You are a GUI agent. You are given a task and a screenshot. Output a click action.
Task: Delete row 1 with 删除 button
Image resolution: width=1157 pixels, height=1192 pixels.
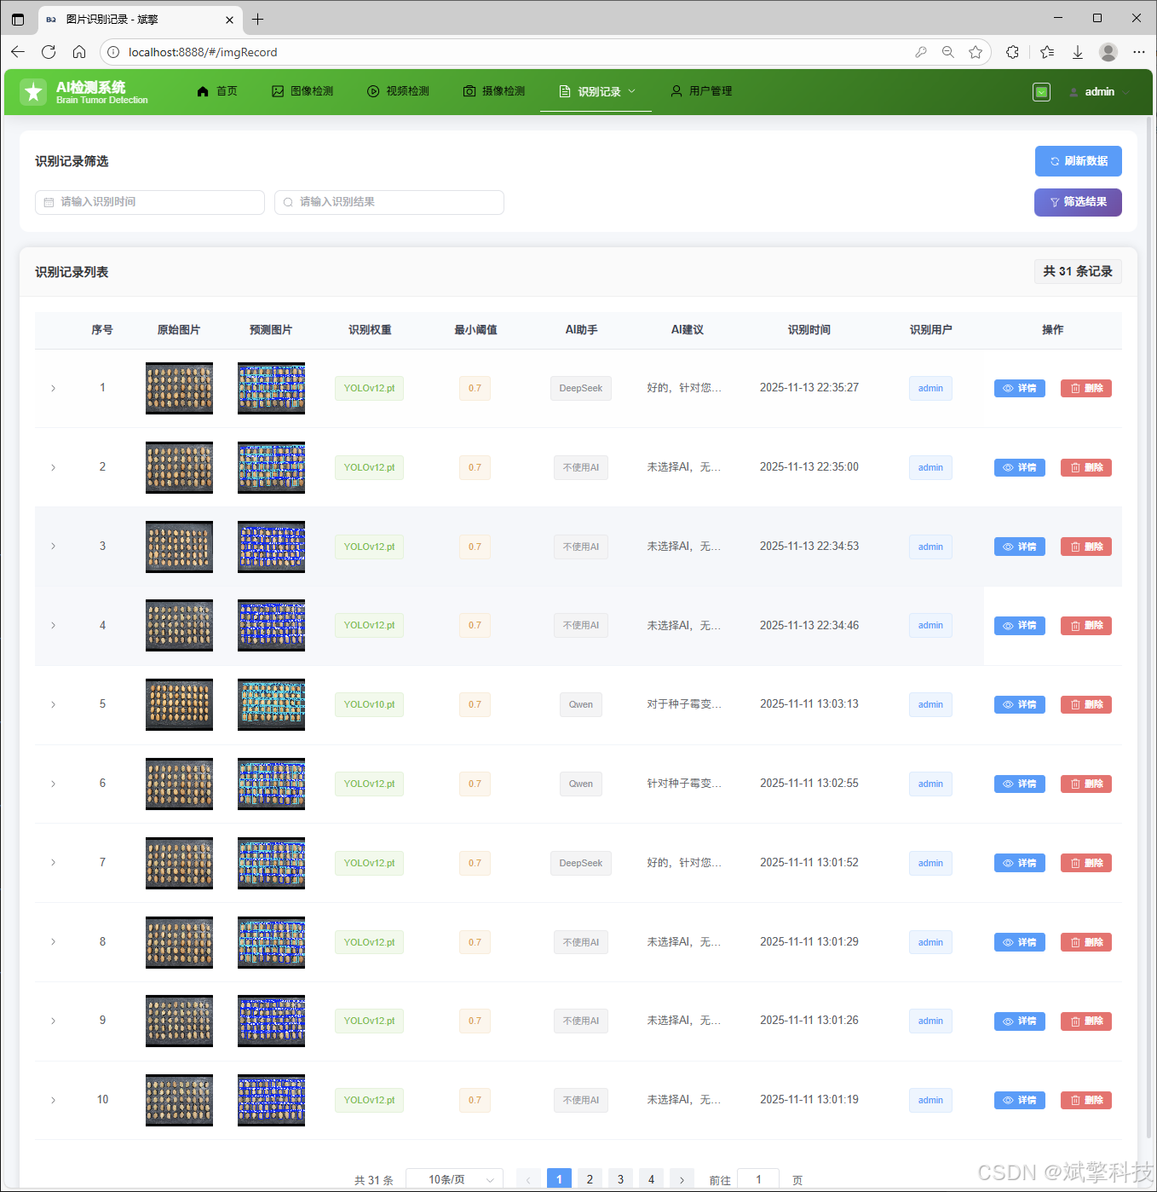pyautogui.click(x=1086, y=389)
